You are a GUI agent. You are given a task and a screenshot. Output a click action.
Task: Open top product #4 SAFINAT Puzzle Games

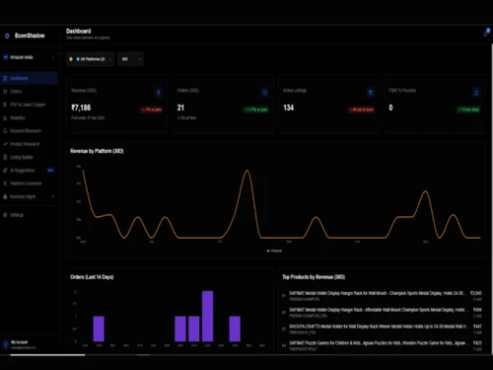pos(382,345)
